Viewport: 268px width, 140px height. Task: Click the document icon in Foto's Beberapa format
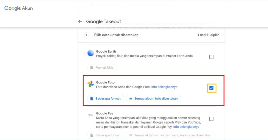click(x=92, y=98)
